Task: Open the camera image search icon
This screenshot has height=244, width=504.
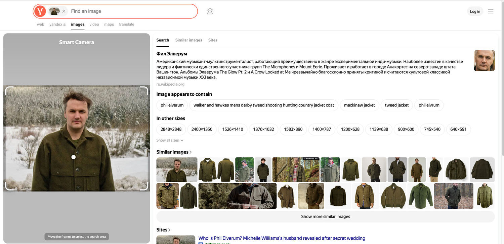Action: tap(210, 11)
